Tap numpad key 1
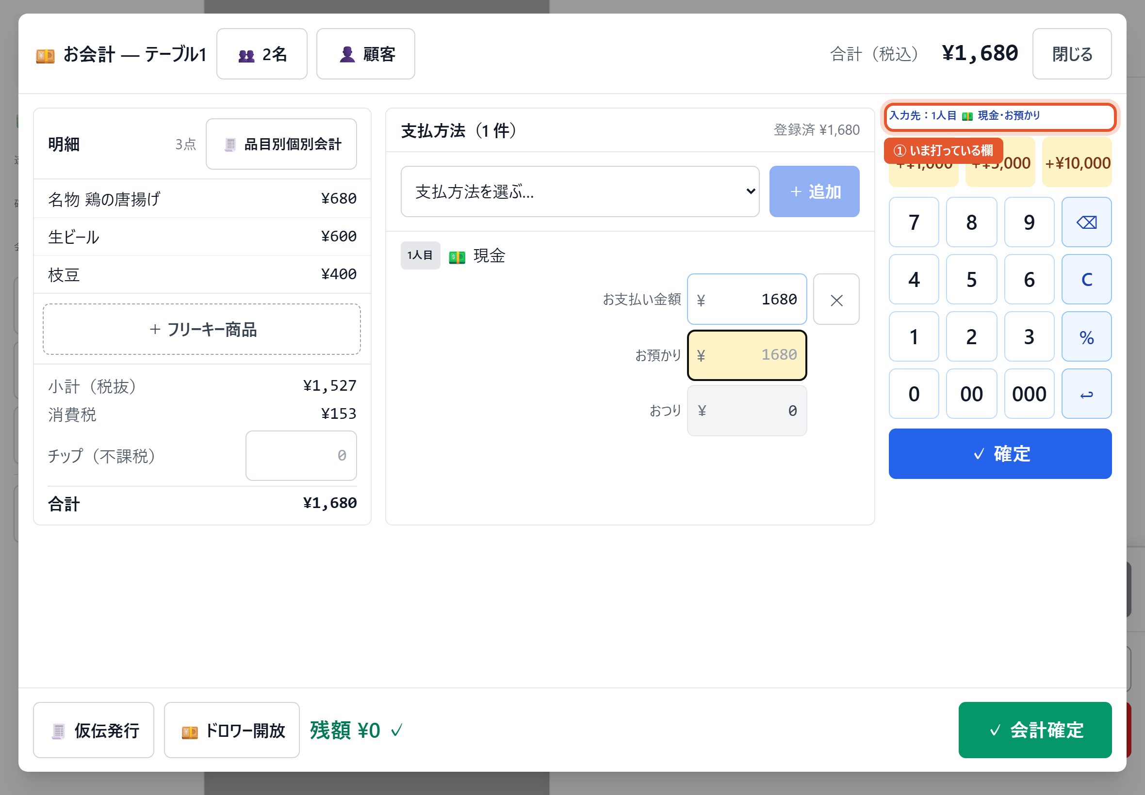The height and width of the screenshot is (795, 1145). (914, 337)
